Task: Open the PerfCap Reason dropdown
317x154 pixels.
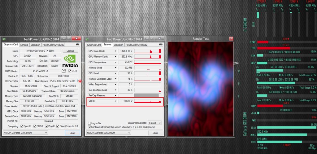Action: [x=116, y=95]
